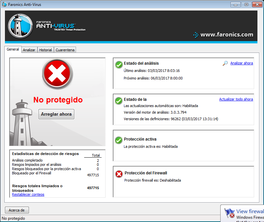This screenshot has height=222, width=264.
Task: Click the large red X status icon
Action: 57,74
